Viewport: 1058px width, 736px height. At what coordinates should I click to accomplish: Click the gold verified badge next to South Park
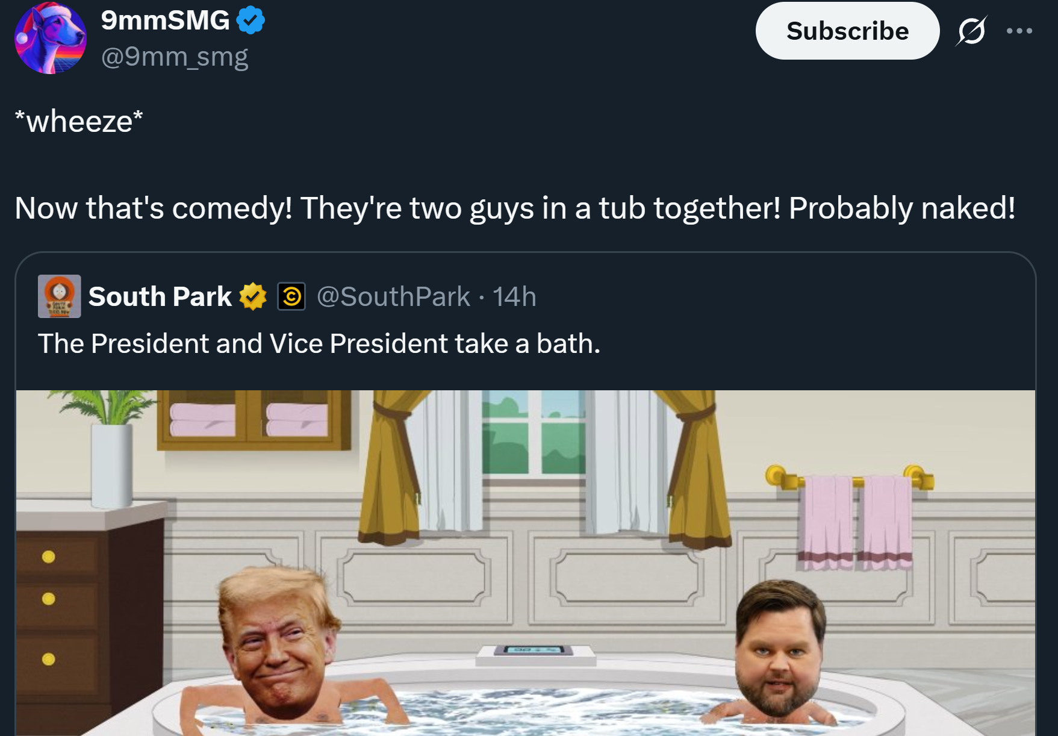click(253, 296)
